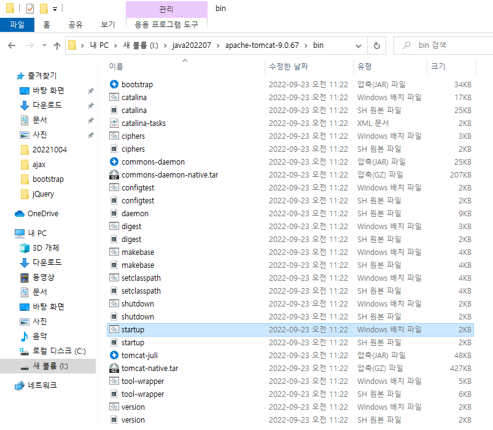Sort by the 크기 column header
This screenshot has width=493, height=430.
coord(438,66)
